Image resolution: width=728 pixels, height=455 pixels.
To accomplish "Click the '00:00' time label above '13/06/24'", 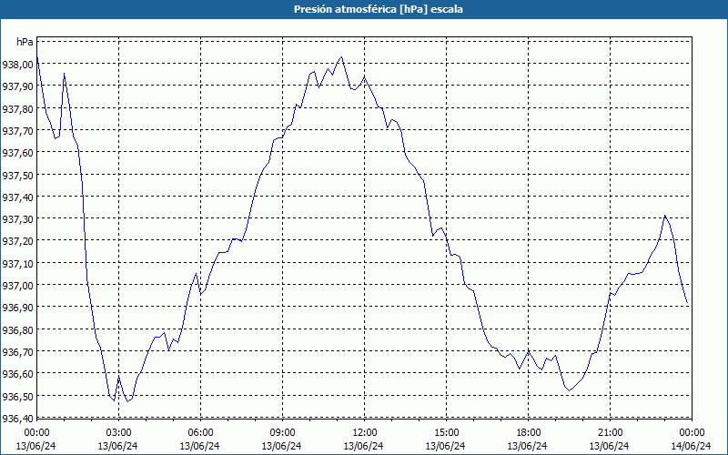I will tap(36, 432).
